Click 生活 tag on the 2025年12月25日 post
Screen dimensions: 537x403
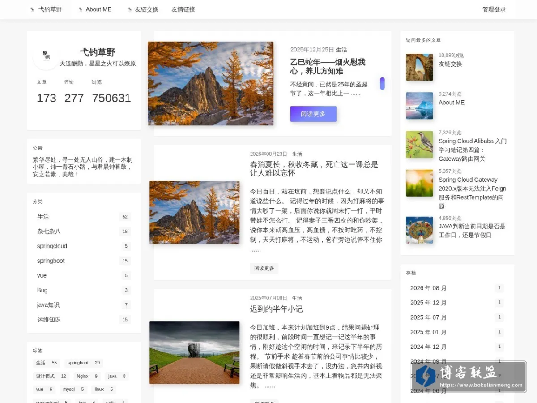pos(341,50)
